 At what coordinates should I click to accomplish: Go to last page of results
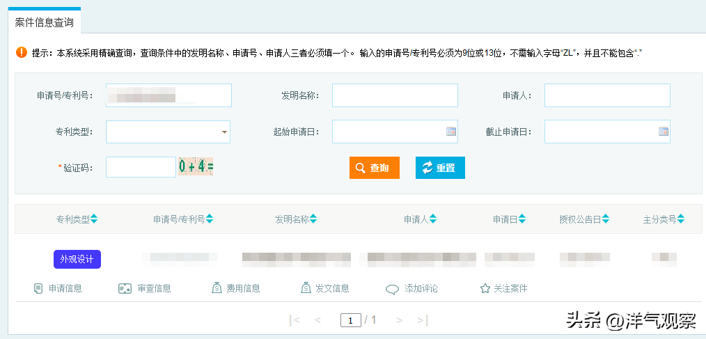click(422, 320)
